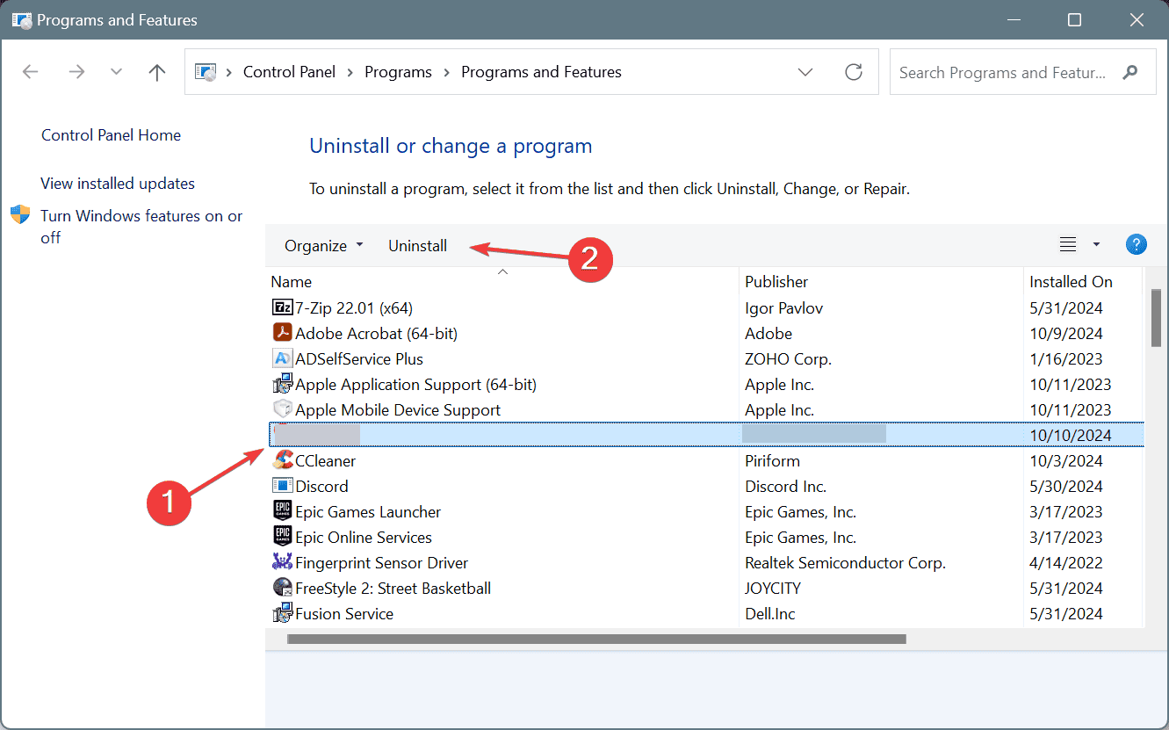Screen dimensions: 1169x730
Task: Open View installed updates link
Action: pos(118,184)
